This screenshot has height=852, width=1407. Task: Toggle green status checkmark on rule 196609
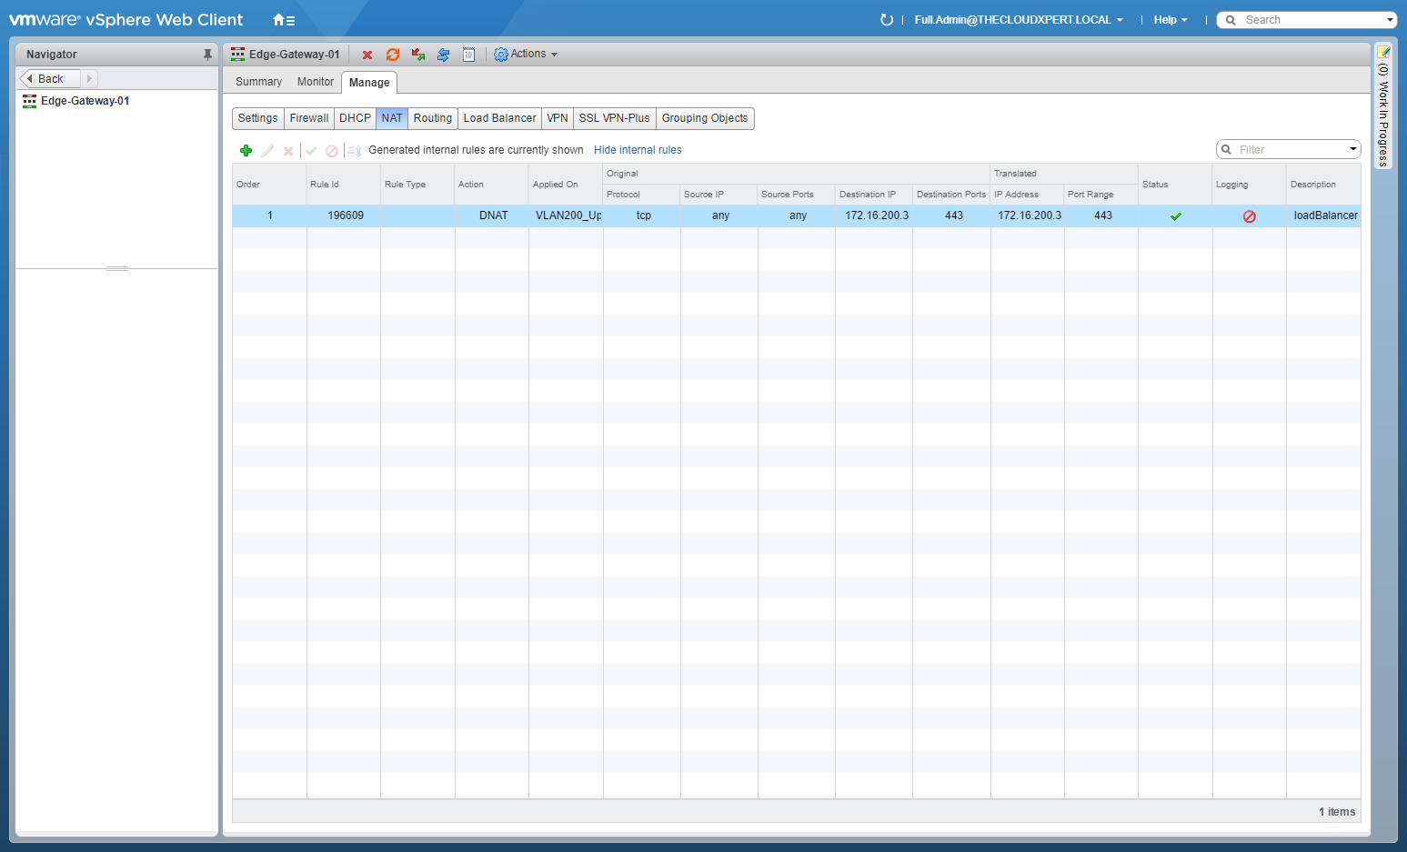(x=1175, y=216)
